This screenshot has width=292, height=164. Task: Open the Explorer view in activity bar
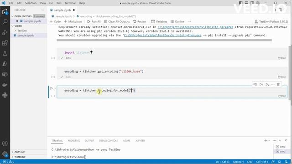pyautogui.click(x=5, y=12)
